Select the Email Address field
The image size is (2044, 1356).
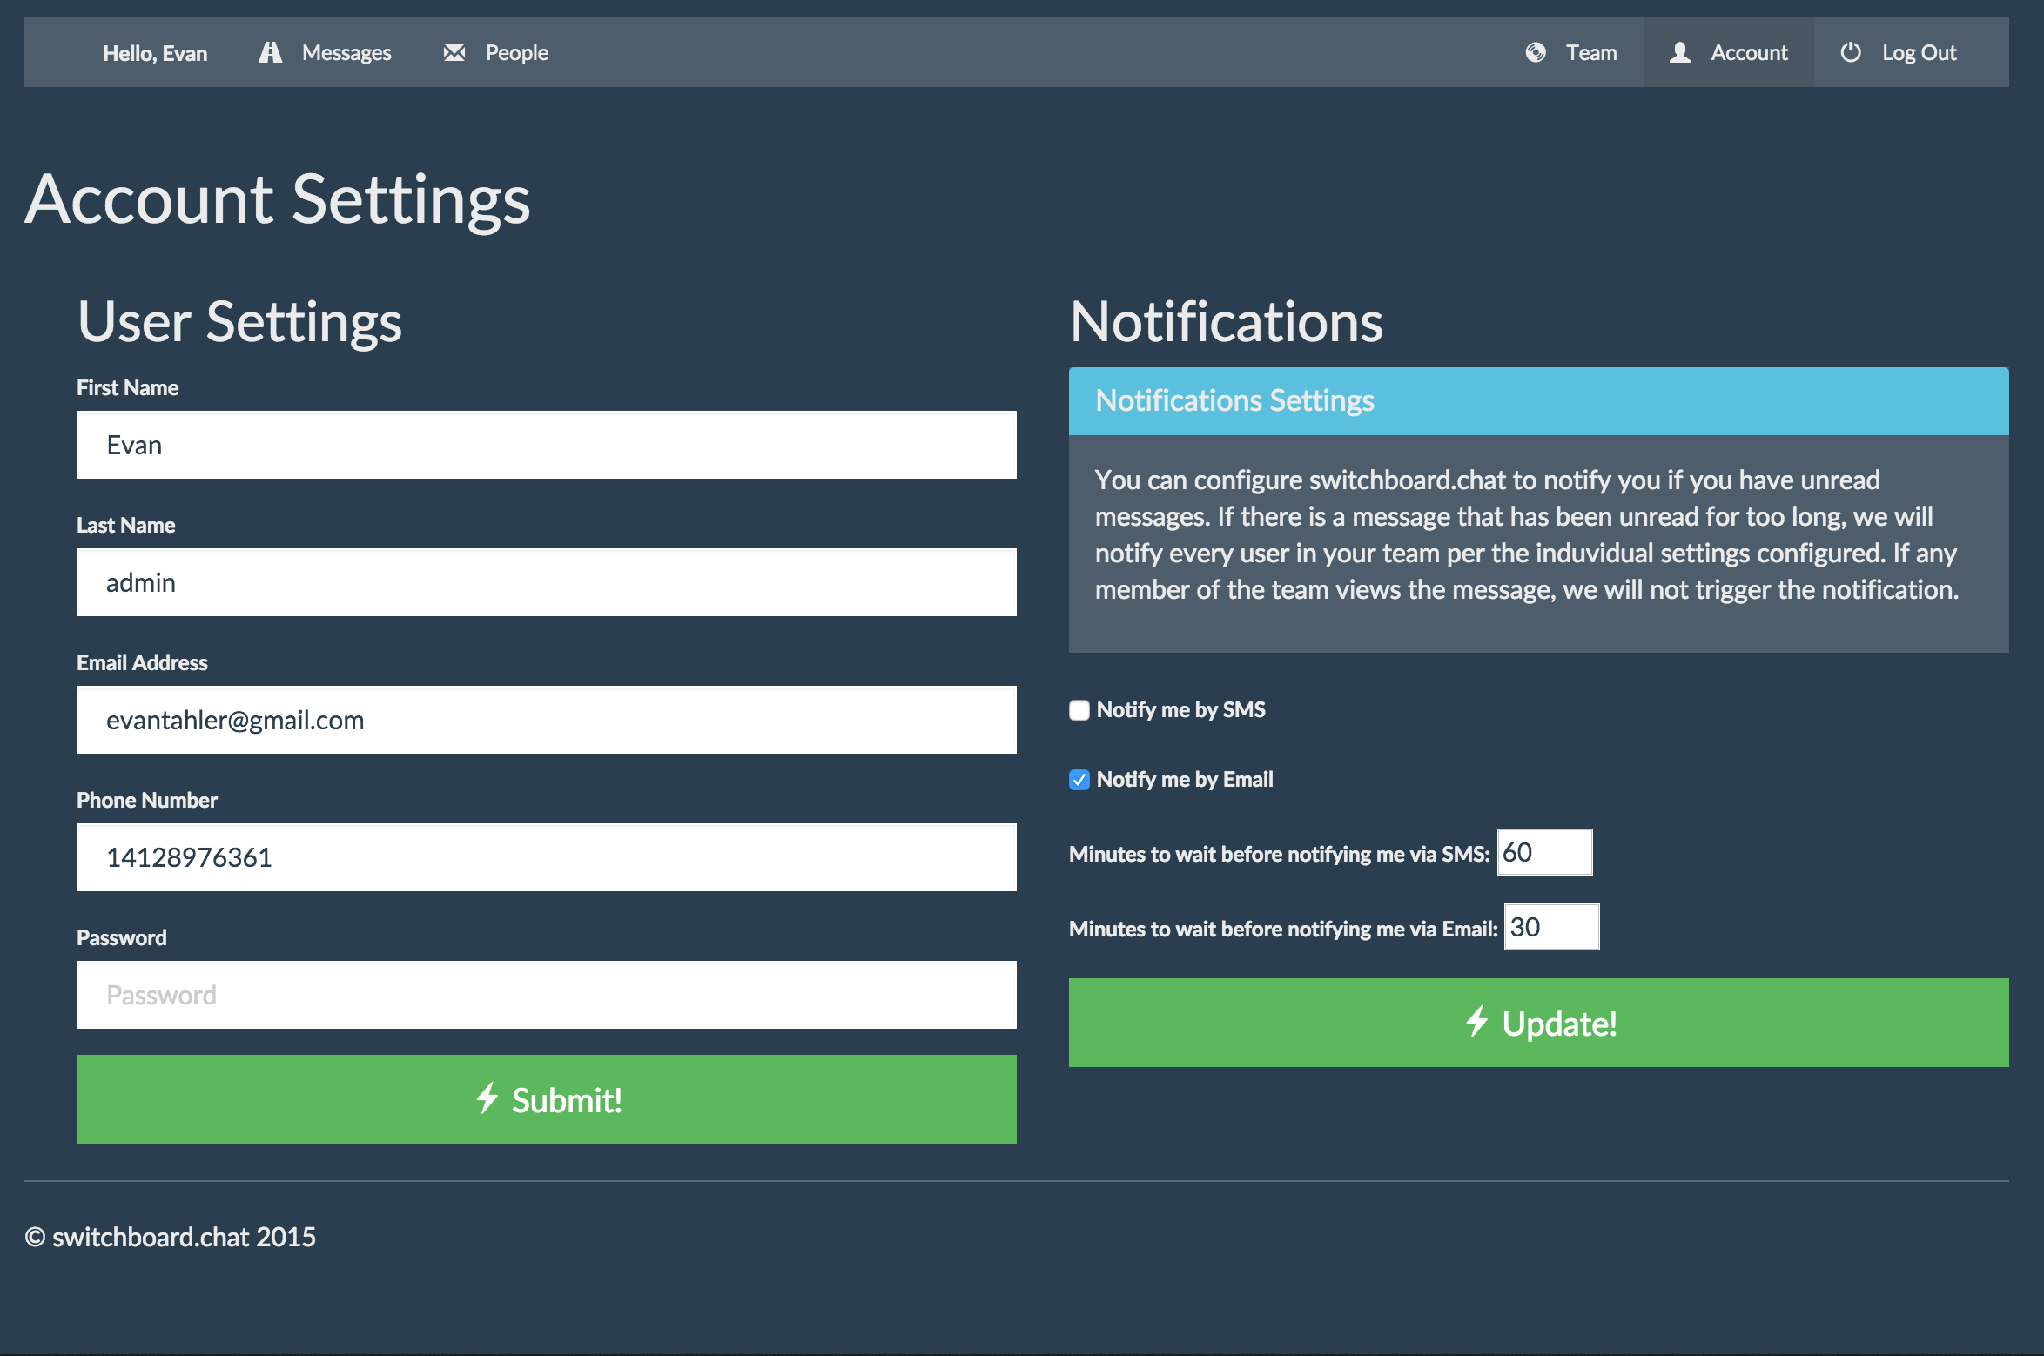coord(547,720)
